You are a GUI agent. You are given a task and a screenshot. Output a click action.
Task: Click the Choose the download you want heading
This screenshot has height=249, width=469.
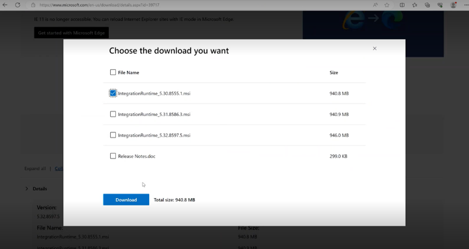169,51
